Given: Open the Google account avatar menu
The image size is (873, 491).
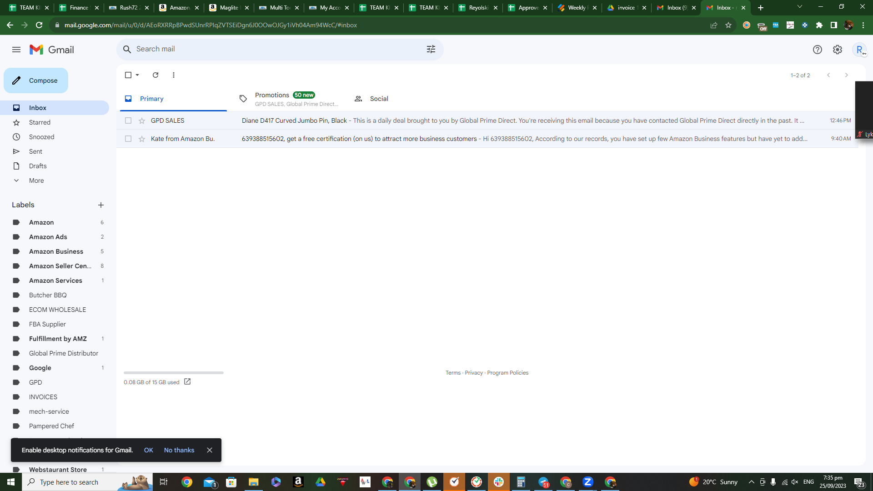Looking at the screenshot, I should (x=860, y=50).
